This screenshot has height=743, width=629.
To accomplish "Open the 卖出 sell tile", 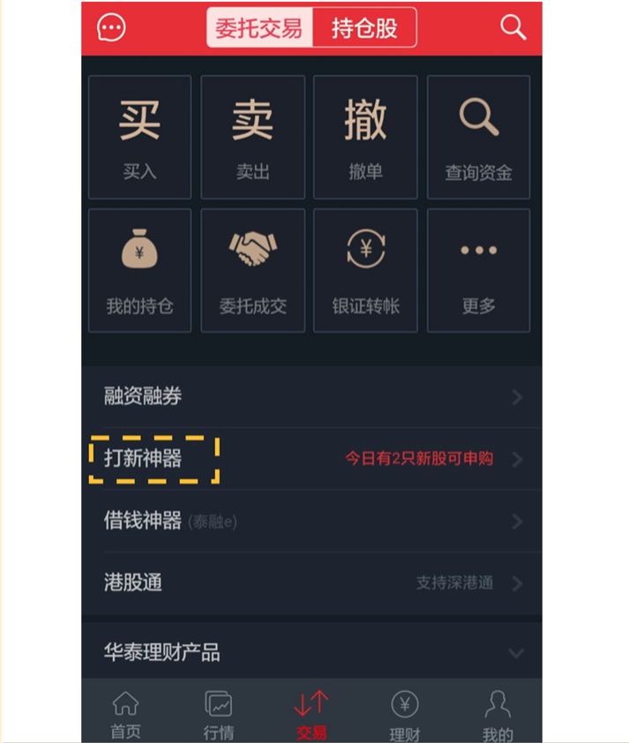I will (x=253, y=137).
